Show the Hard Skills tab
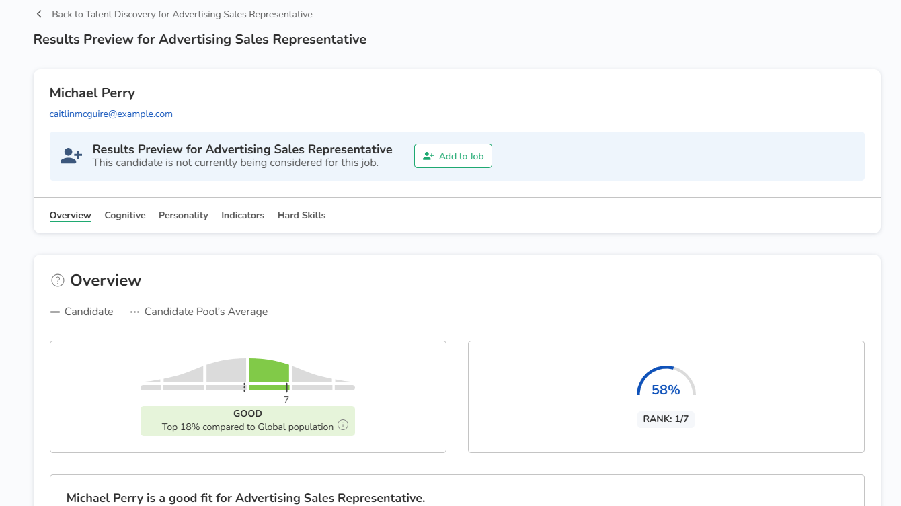901x506 pixels. (x=301, y=216)
